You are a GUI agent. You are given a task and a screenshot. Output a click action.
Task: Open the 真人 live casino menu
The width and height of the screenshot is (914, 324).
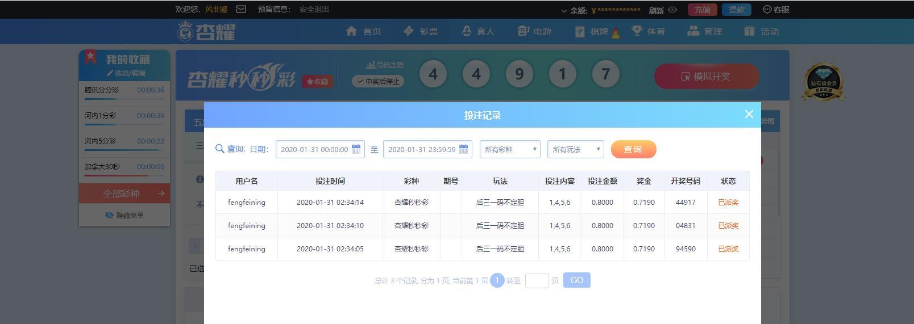[x=478, y=31]
